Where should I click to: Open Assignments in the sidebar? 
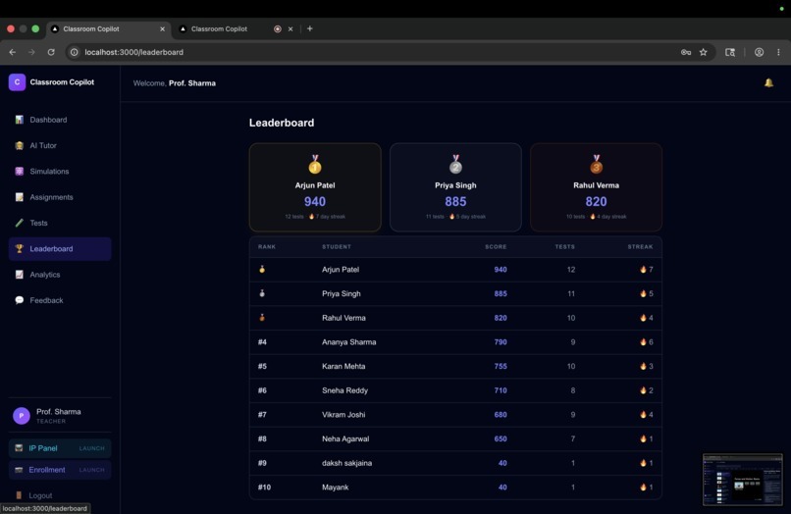tap(60, 197)
